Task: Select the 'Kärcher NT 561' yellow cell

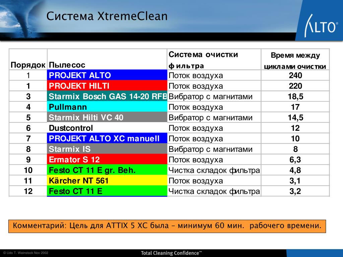Action: click(107, 180)
